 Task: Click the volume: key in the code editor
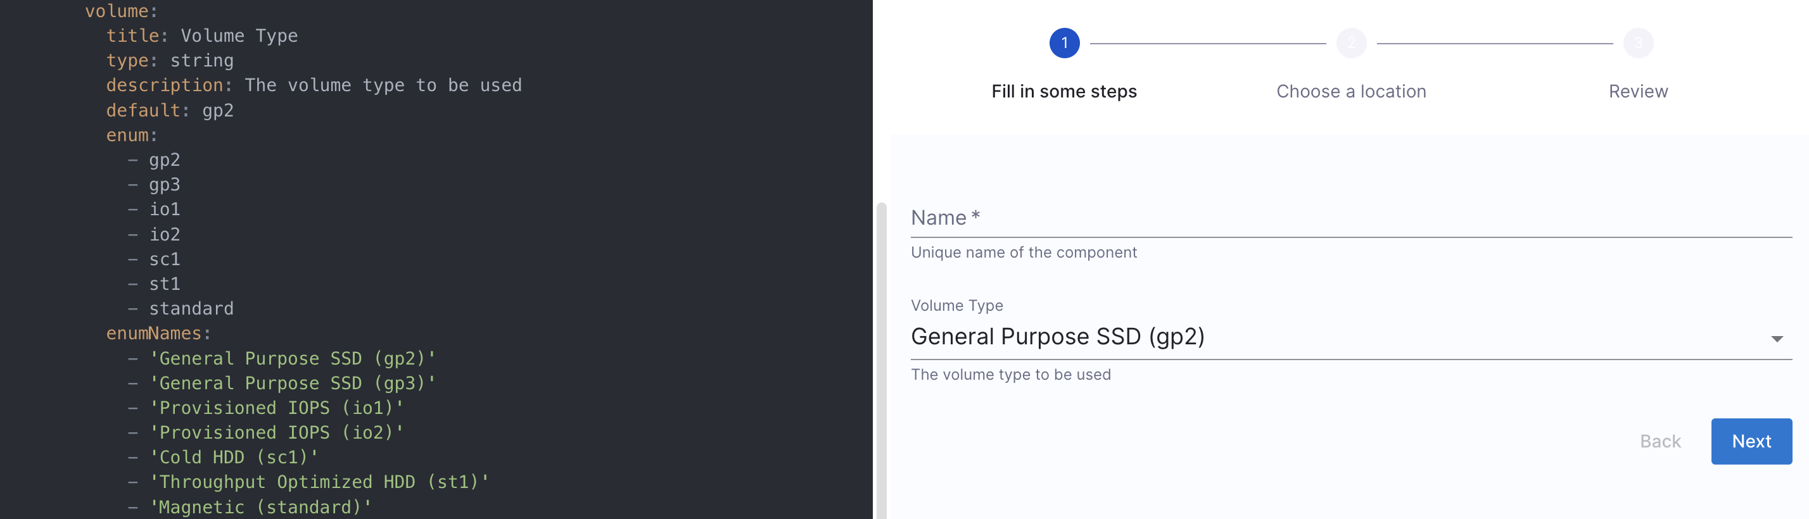117,11
